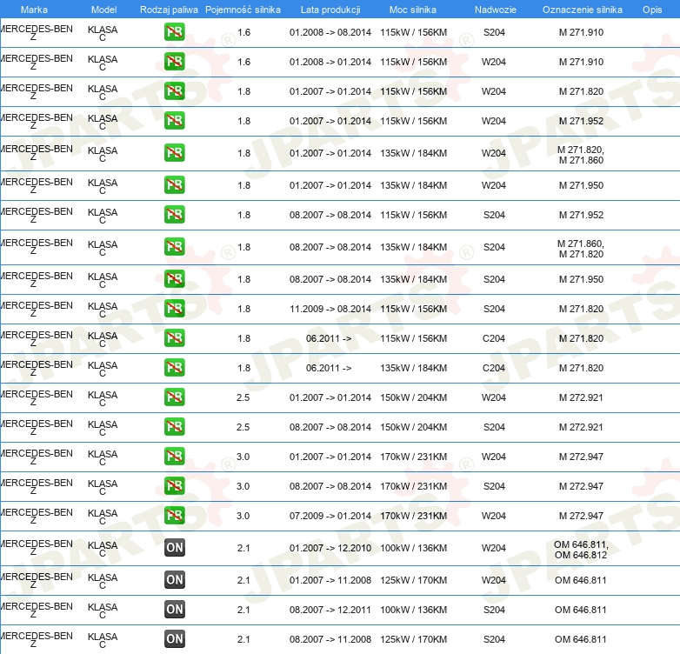Click the Opis column header

coord(652,10)
